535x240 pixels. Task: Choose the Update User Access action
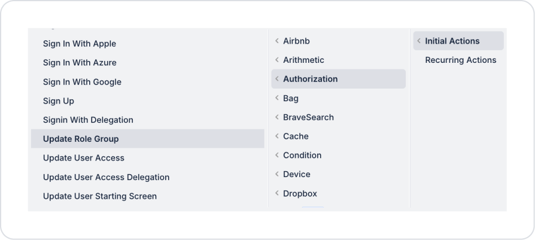84,158
